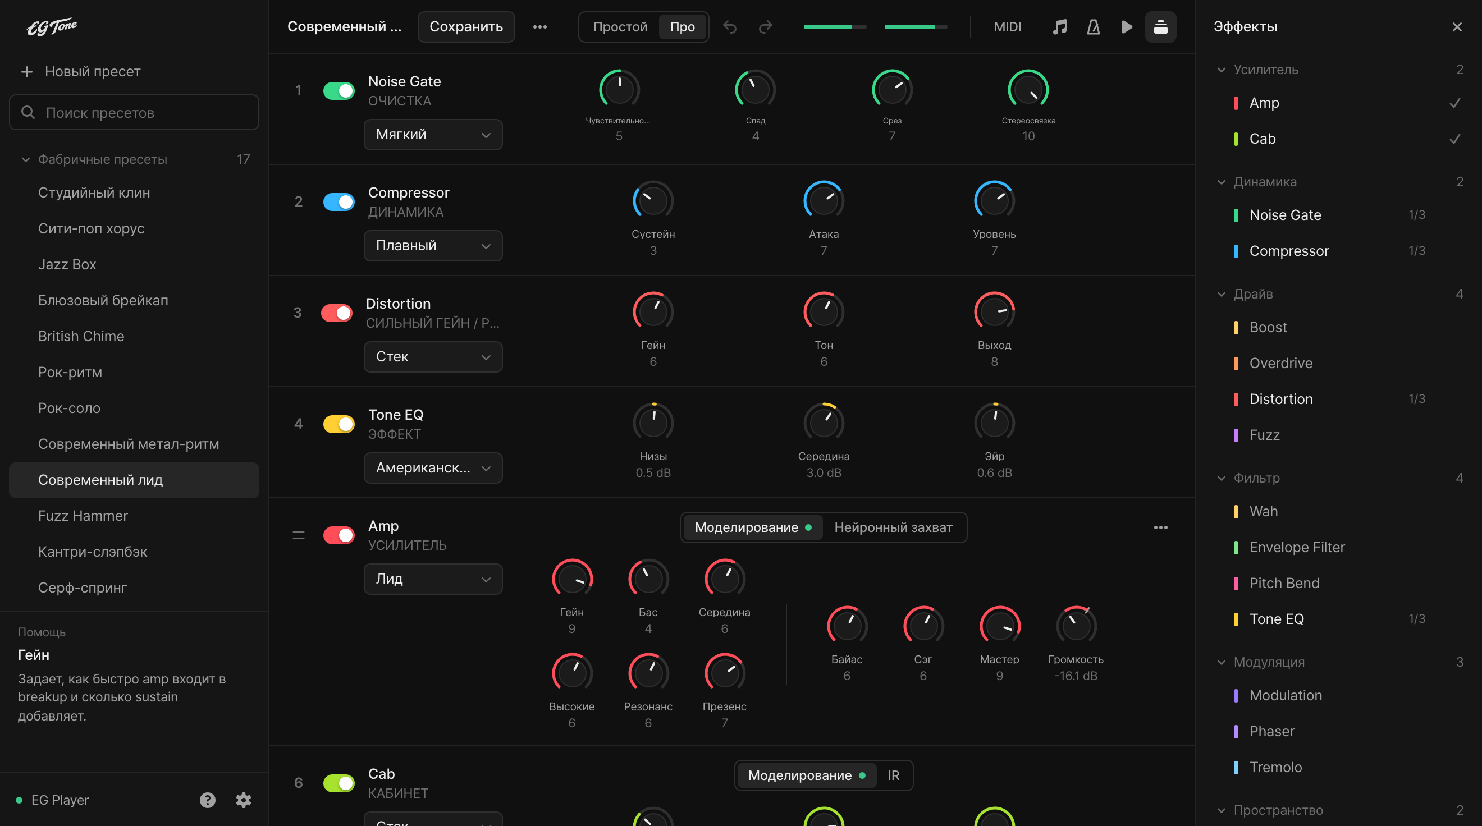Open the Плавный compressor dropdown
The width and height of the screenshot is (1482, 826).
[433, 246]
